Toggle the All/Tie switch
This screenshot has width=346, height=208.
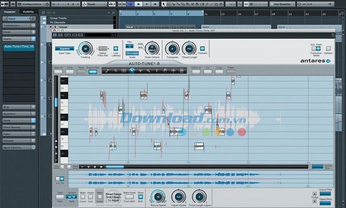pyautogui.click(x=60, y=179)
